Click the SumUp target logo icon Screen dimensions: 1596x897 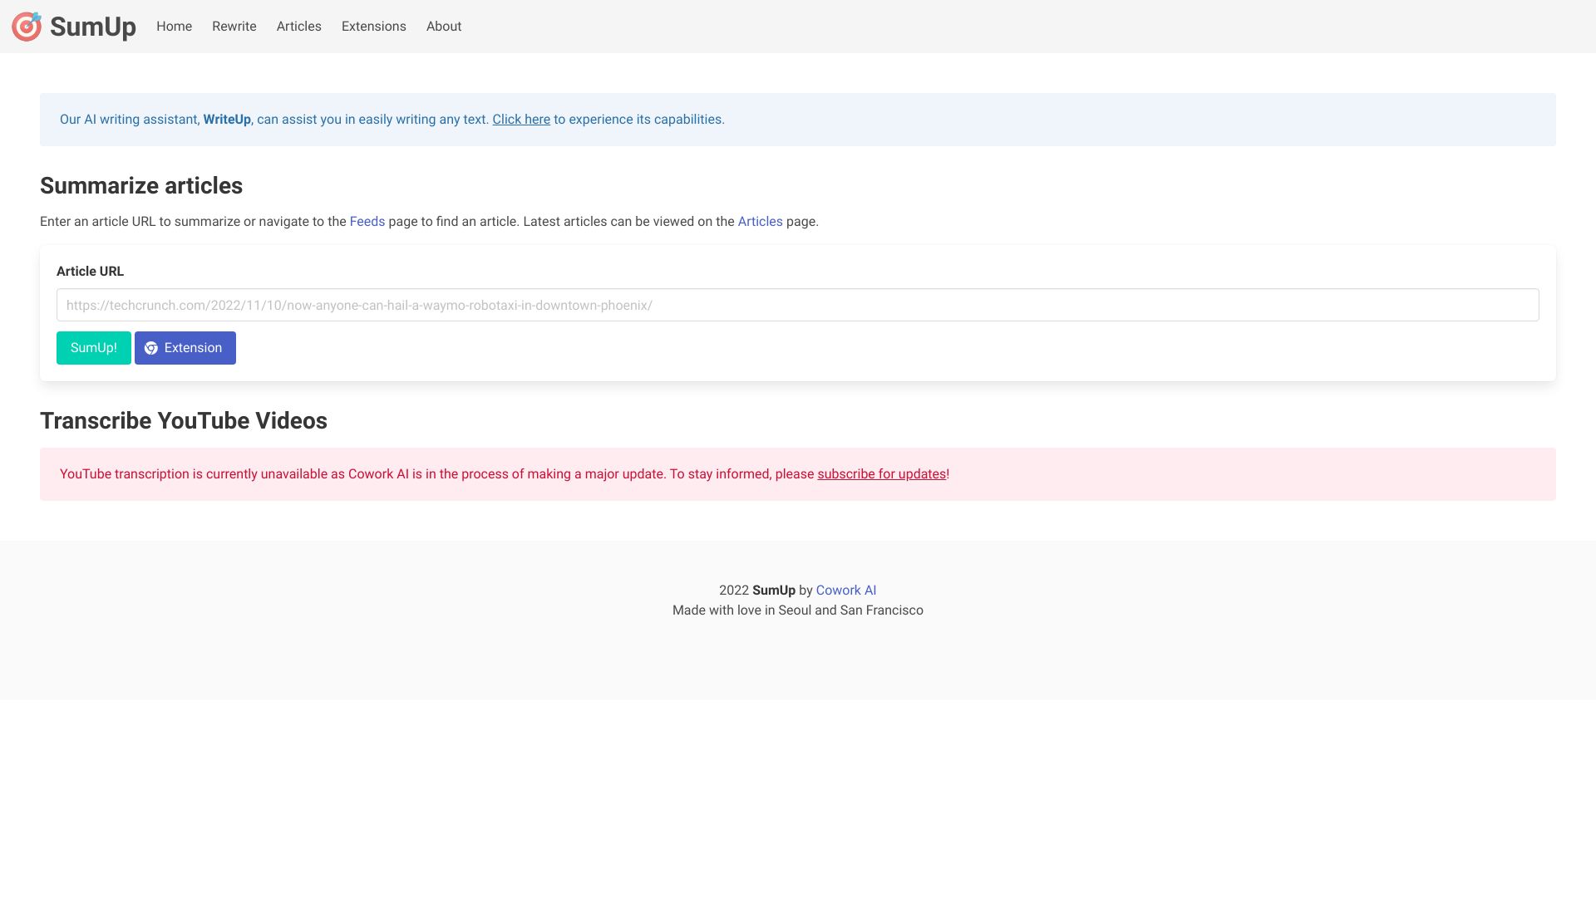[x=27, y=27]
